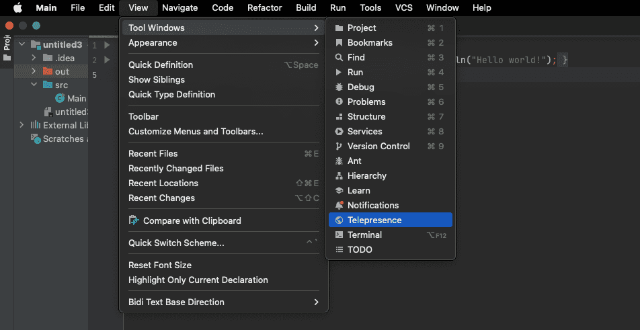Choose Compare with Clipboard

[224, 220]
